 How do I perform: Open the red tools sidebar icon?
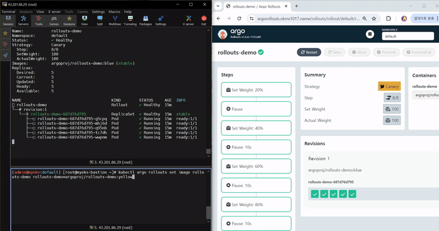5,44
